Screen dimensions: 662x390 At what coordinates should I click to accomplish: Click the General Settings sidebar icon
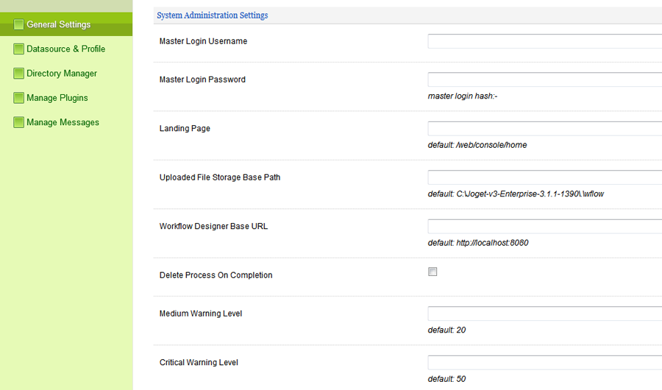click(x=19, y=24)
